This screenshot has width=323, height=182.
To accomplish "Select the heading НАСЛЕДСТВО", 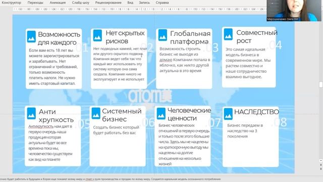I will [x=256, y=112].
